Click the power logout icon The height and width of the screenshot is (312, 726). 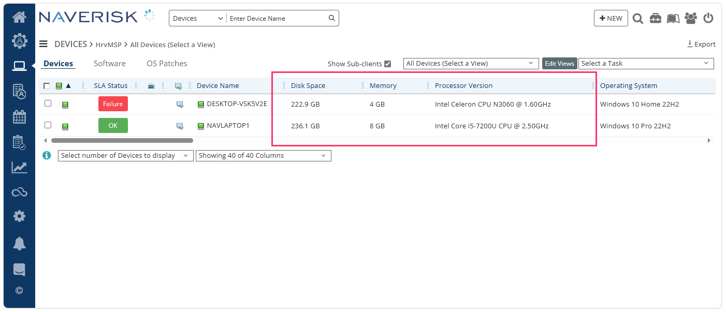point(708,18)
